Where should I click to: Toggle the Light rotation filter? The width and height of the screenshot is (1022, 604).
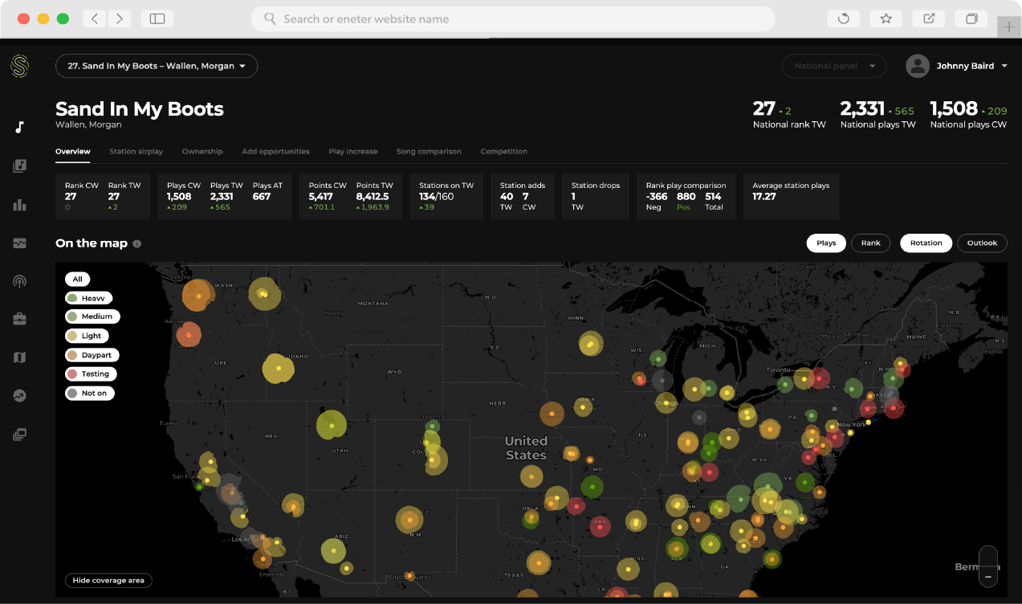pos(87,336)
